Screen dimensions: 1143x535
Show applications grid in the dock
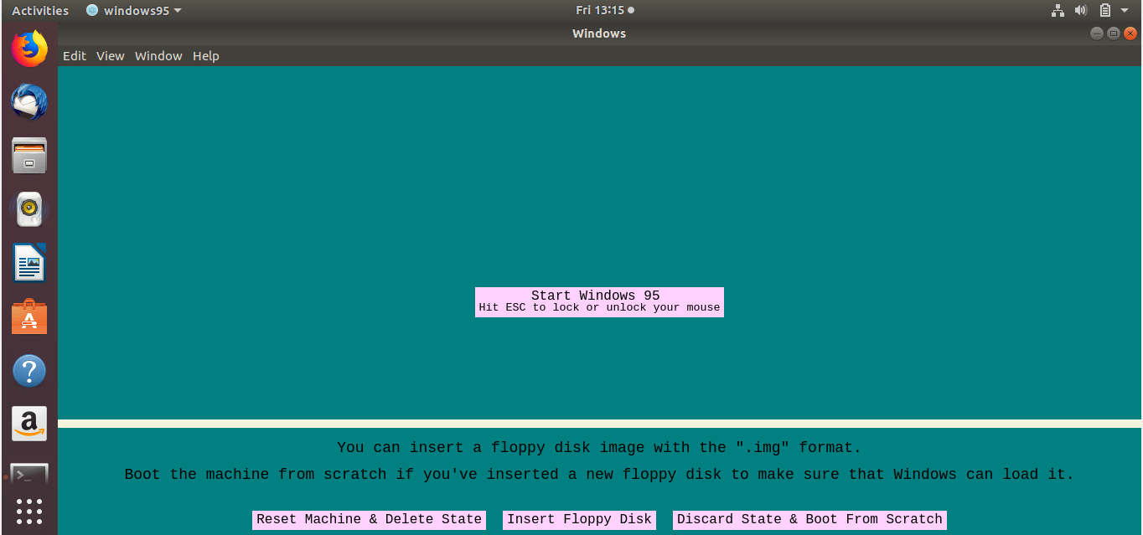pyautogui.click(x=29, y=510)
